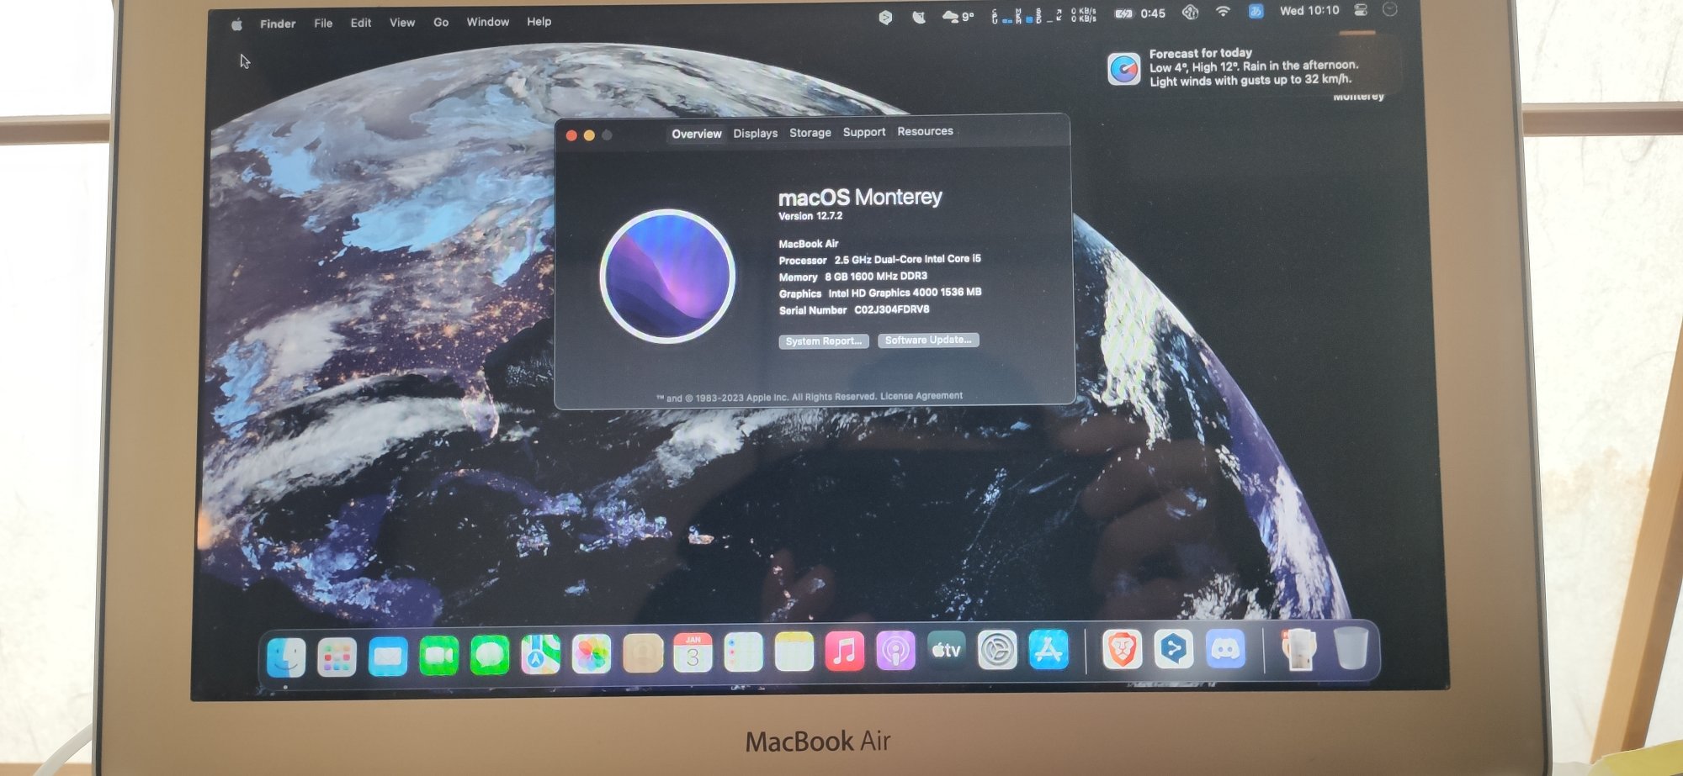Open the Photos app in the Dock

592,653
